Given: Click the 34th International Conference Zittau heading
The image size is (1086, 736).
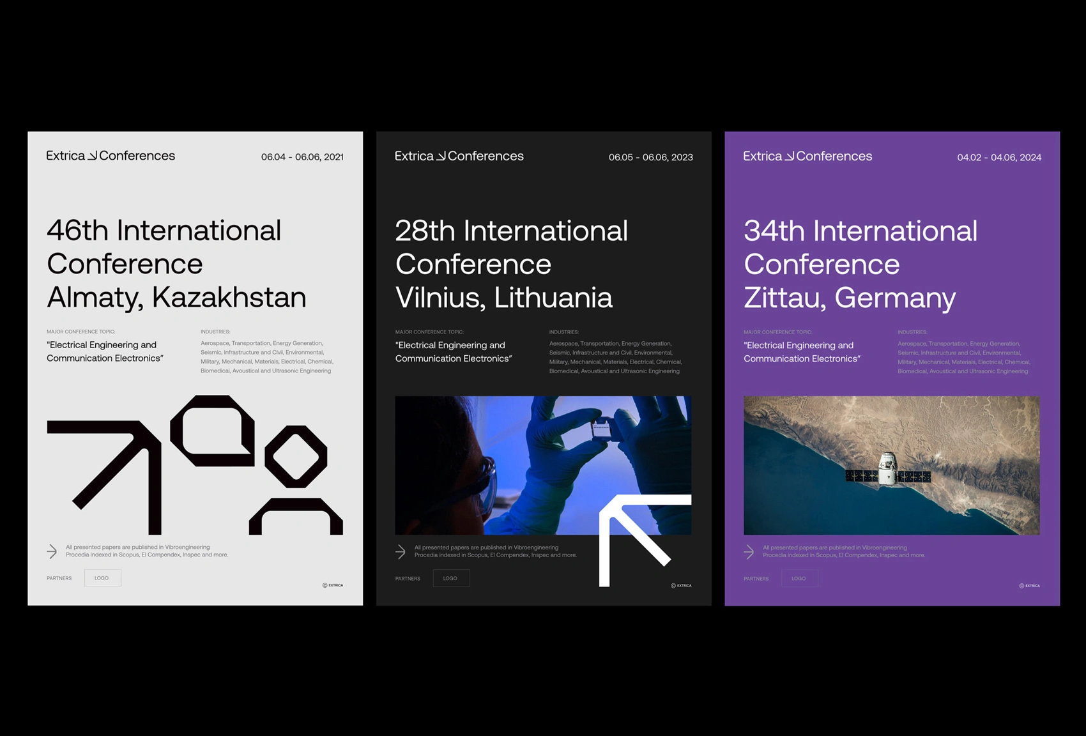Looking at the screenshot, I should (860, 264).
